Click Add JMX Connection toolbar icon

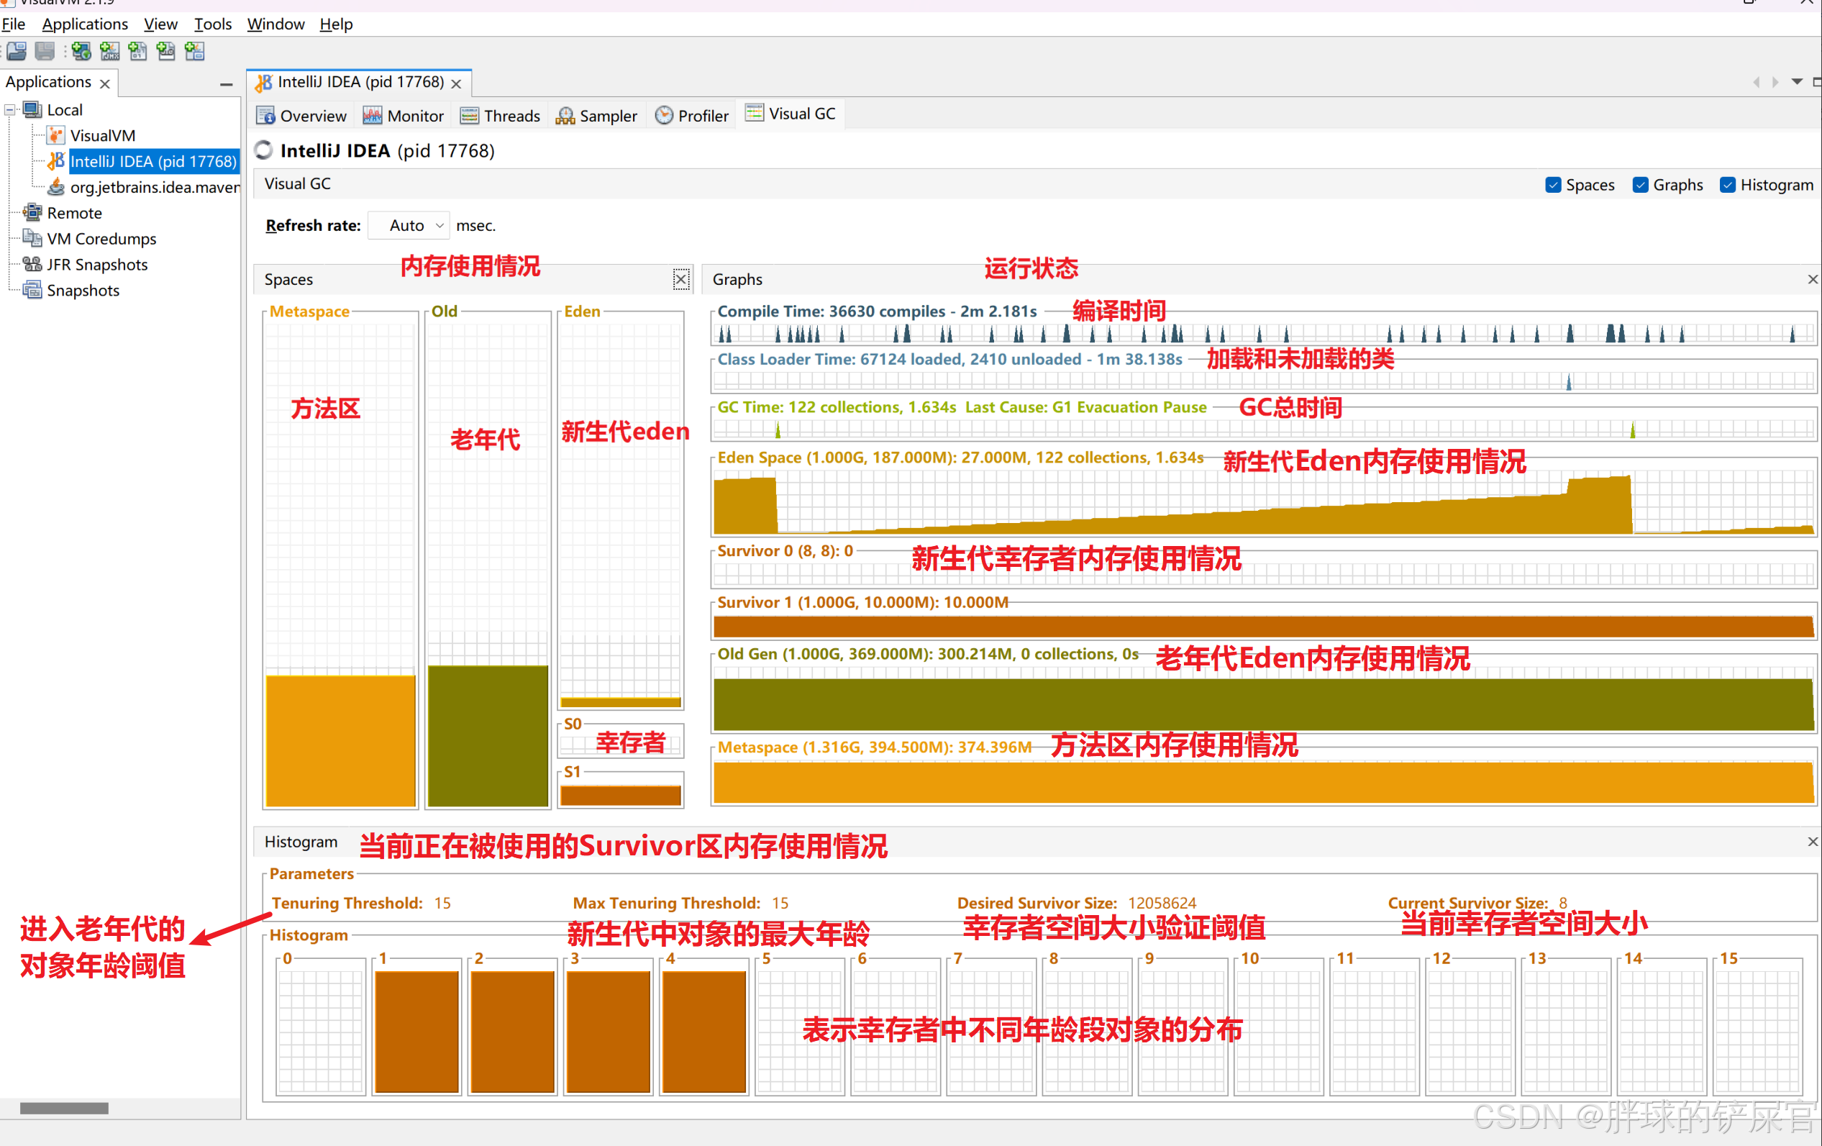pyautogui.click(x=110, y=52)
